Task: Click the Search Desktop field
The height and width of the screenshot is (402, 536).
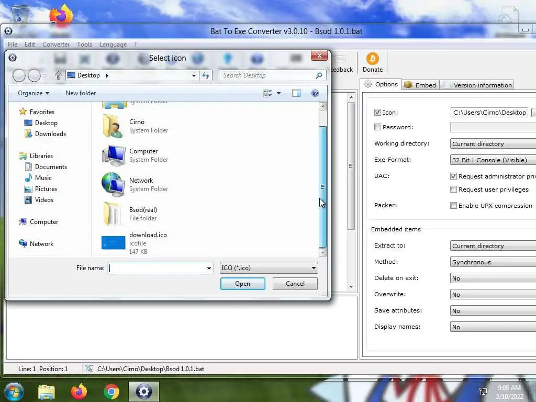Action: pyautogui.click(x=267, y=75)
